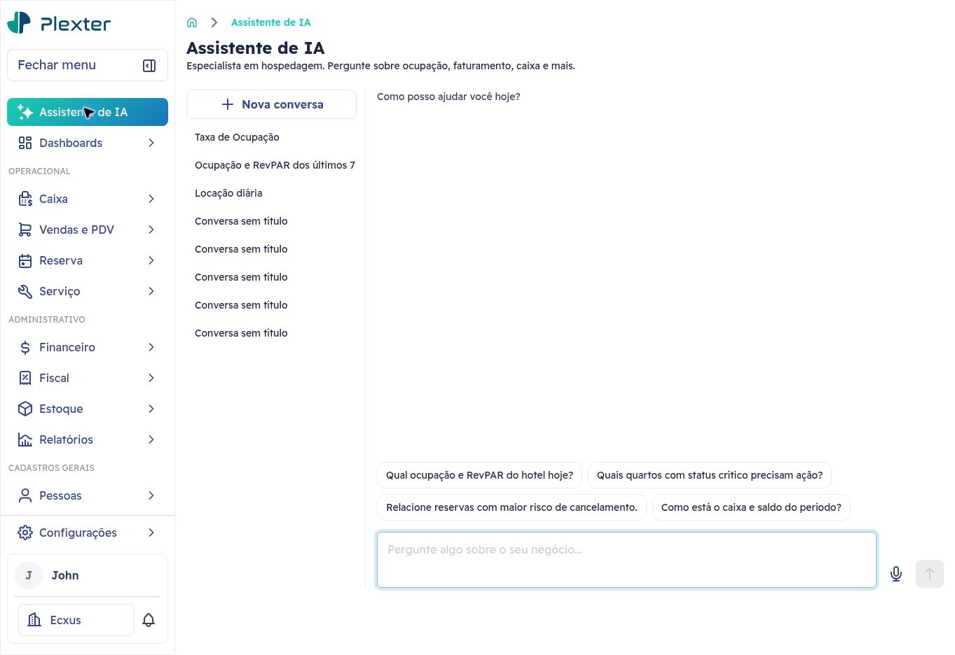This screenshot has height=655, width=955.
Task: Choose suggestion about quartos com status crítico
Action: point(710,475)
